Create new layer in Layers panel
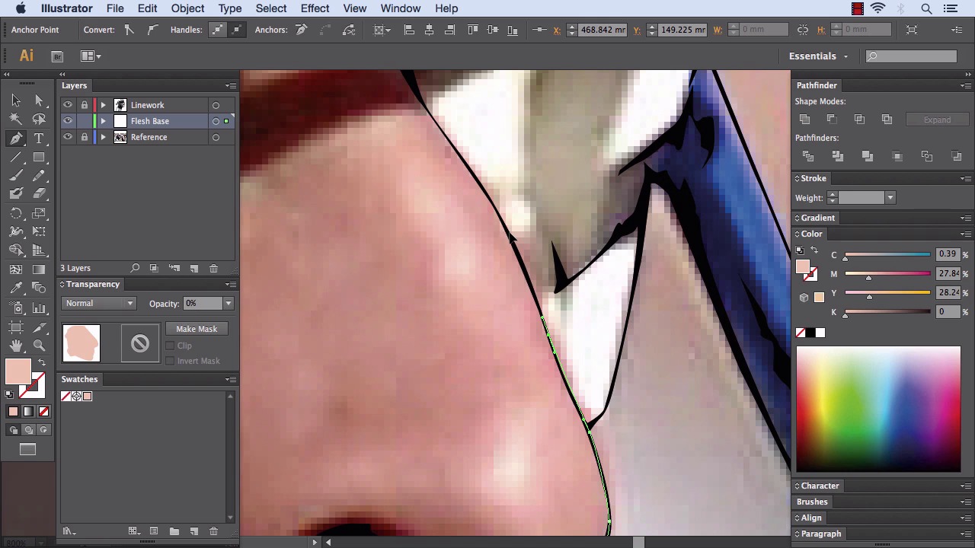The height and width of the screenshot is (548, 975). [193, 268]
